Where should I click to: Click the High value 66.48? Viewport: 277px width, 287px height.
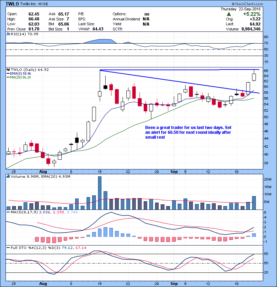(34, 19)
